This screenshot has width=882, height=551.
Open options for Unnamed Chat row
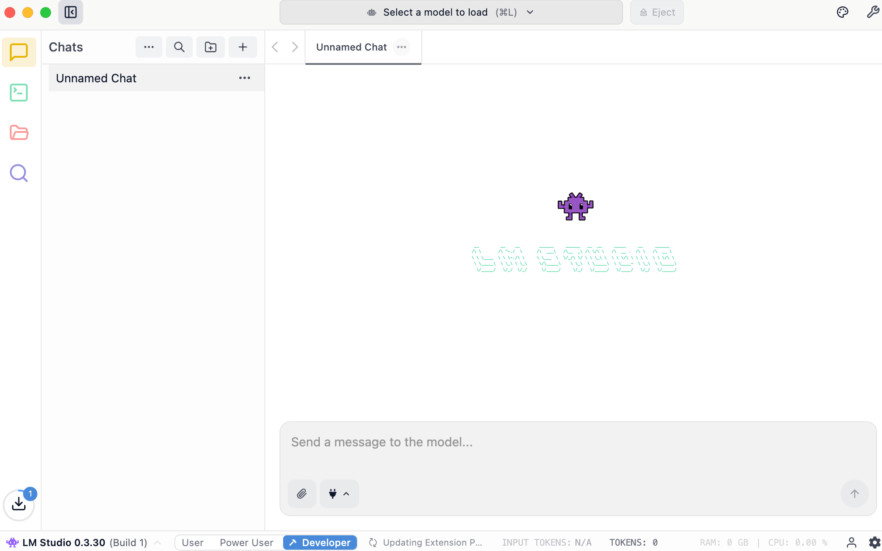click(x=245, y=78)
